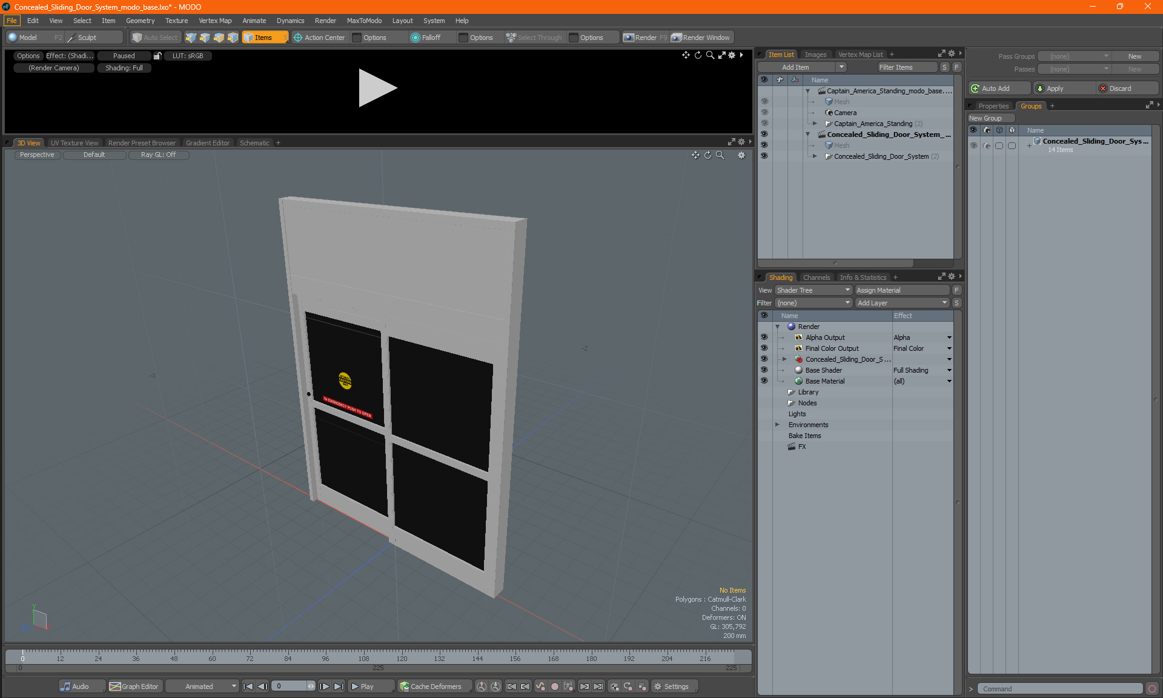Click the Play button
1163x698 pixels.
point(371,686)
